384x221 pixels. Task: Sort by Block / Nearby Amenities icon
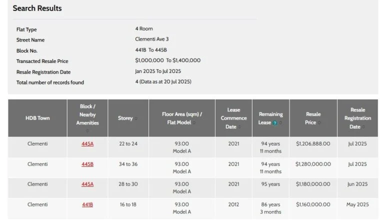[87, 131]
